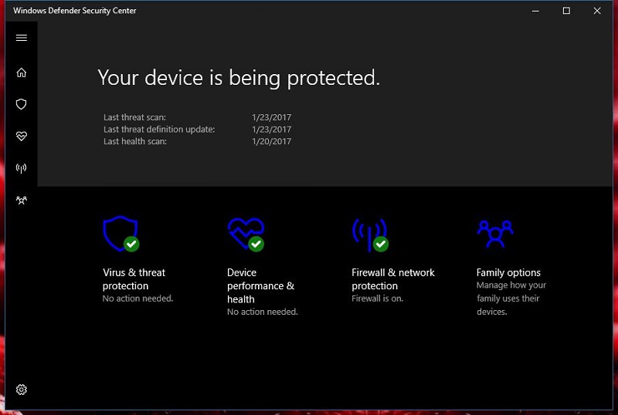Open the Firewall & network protection label

click(x=392, y=279)
